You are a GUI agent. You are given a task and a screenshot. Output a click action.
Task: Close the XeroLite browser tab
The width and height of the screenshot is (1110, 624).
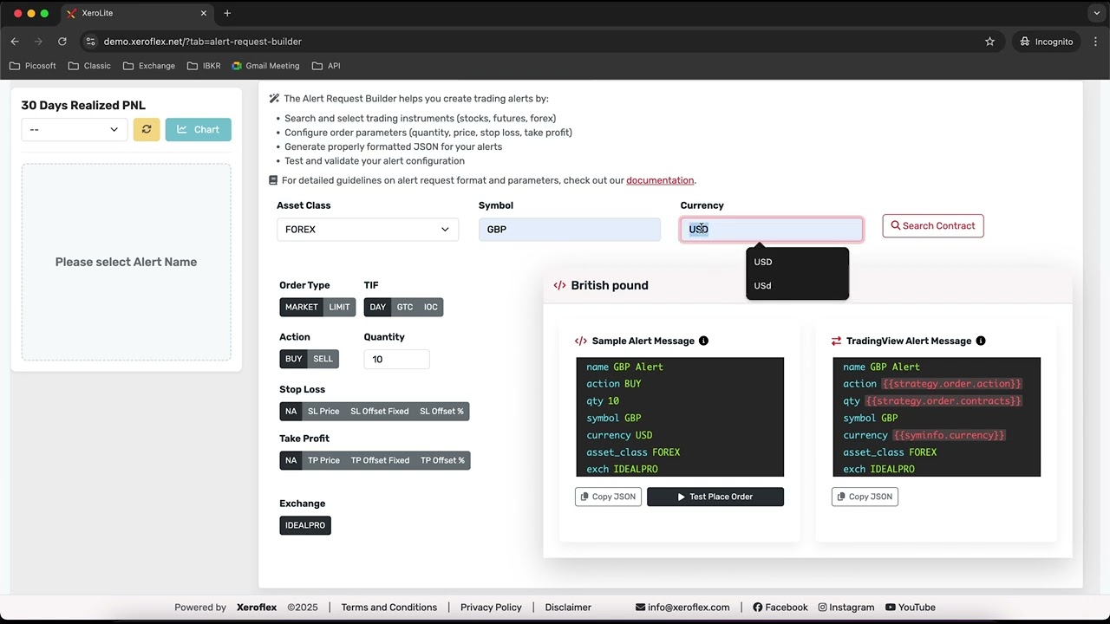(204, 13)
